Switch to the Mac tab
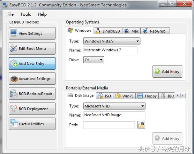This screenshot has width=194, height=154. pos(131,31)
